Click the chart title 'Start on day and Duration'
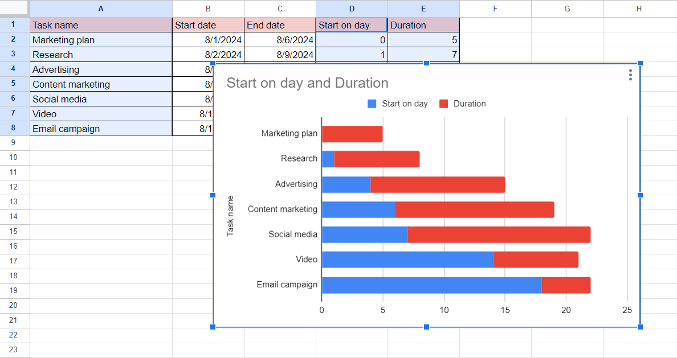Viewport: 677px width, 358px height. (x=308, y=83)
